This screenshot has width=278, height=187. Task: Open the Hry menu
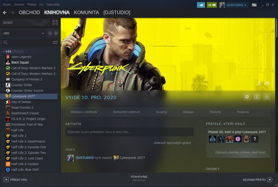41,5
